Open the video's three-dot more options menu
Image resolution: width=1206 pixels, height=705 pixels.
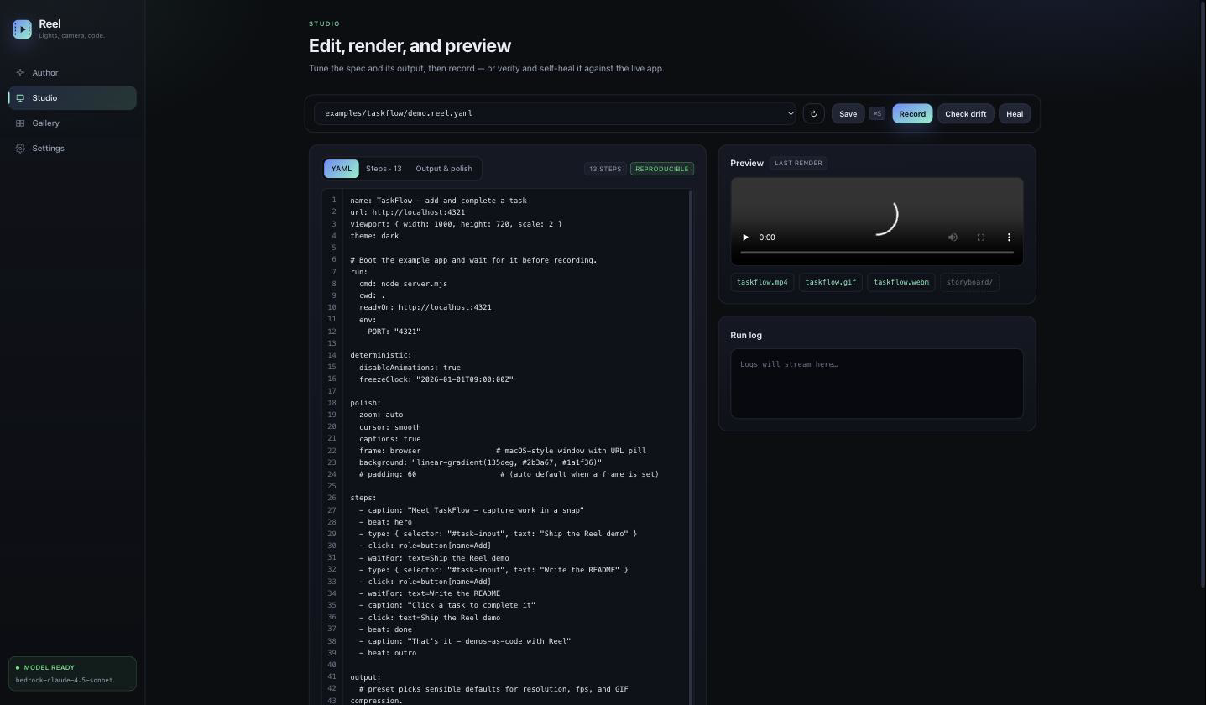point(1009,238)
